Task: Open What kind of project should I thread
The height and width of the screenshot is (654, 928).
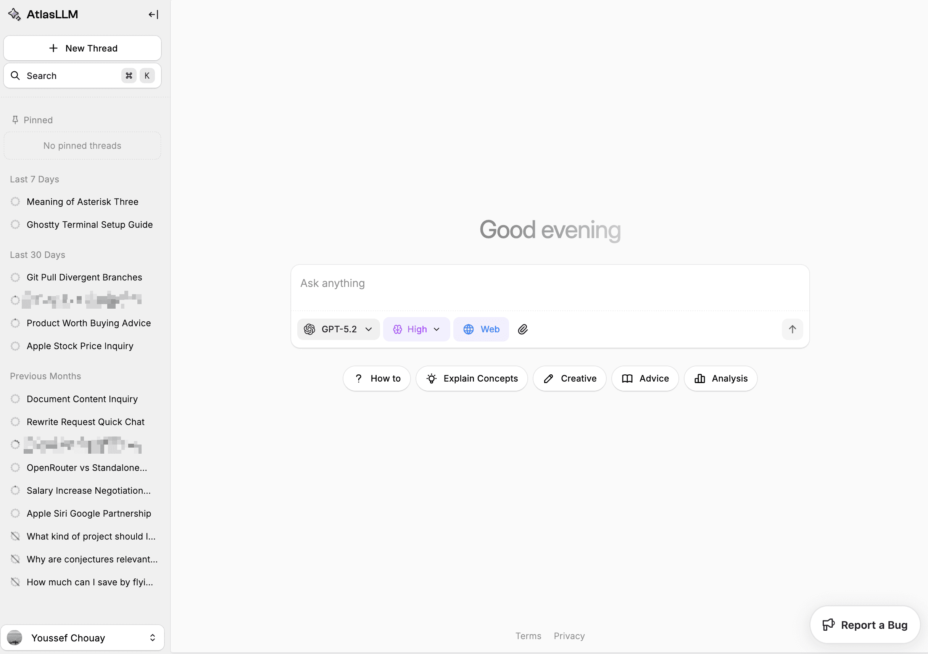Action: pos(82,536)
